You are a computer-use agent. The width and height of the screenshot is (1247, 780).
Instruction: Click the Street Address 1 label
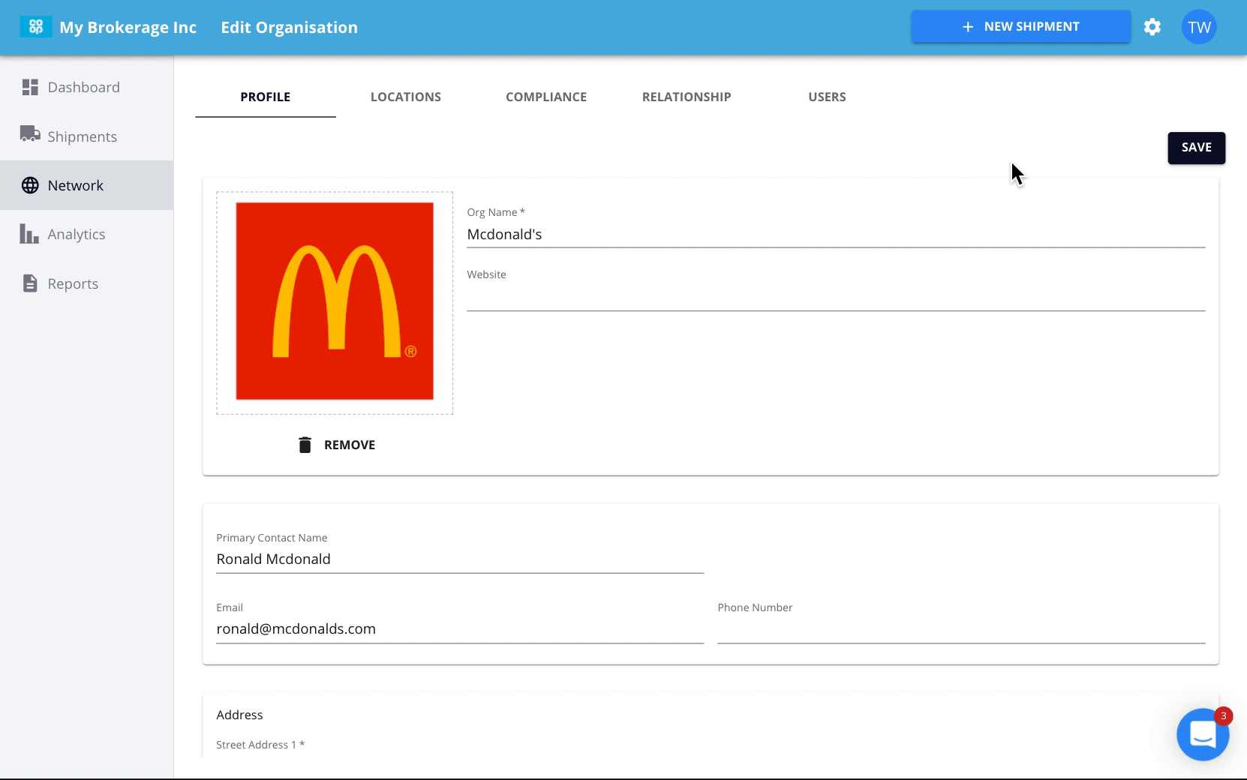pyautogui.click(x=260, y=745)
